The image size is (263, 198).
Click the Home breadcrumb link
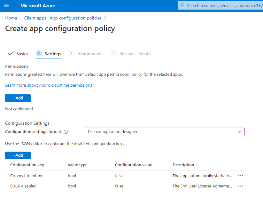click(11, 18)
